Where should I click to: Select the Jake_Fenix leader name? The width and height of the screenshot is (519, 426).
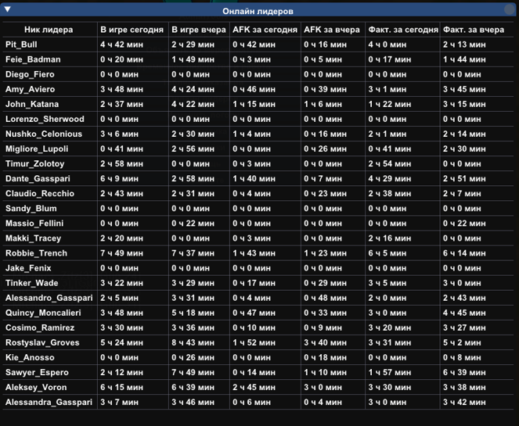point(28,268)
